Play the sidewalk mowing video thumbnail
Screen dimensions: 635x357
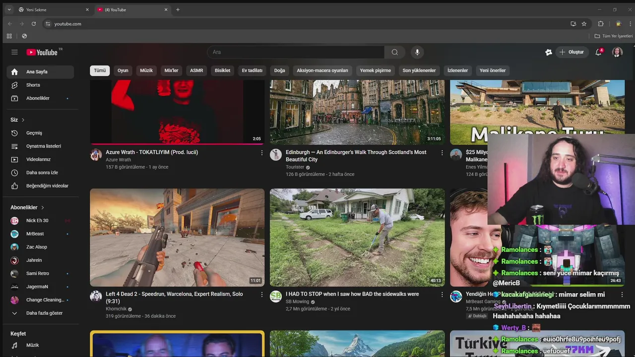click(x=357, y=238)
